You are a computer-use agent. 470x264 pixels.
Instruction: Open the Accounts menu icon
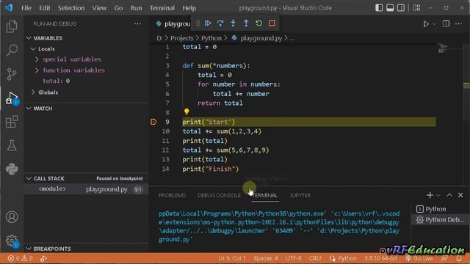[12, 217]
